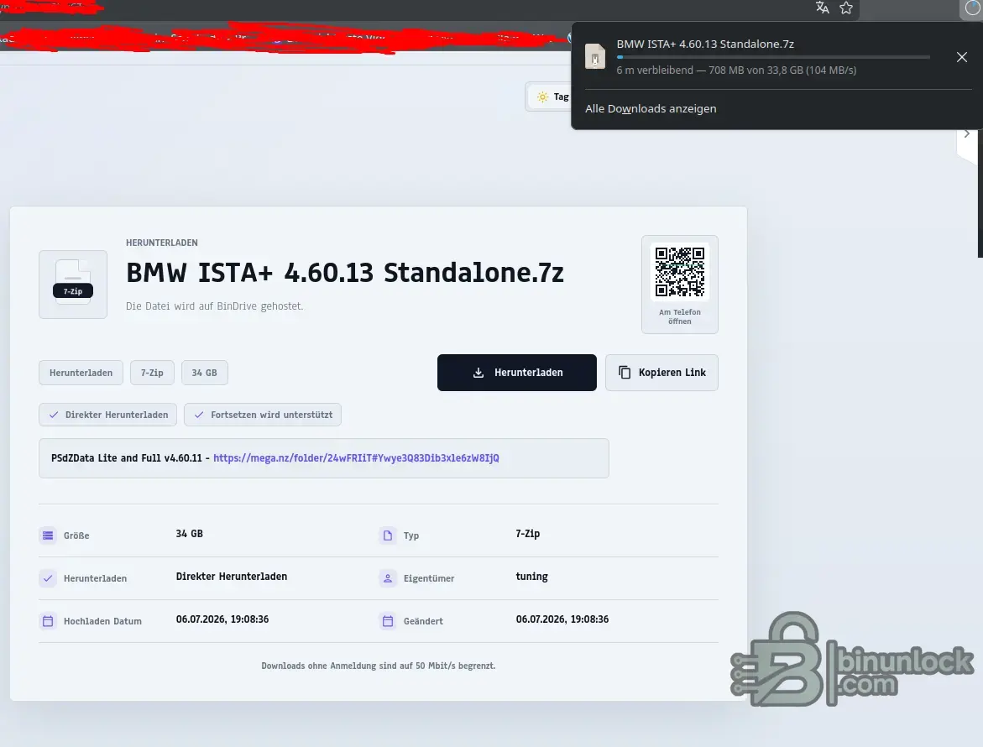Click the Geändert calendar icon
The height and width of the screenshot is (747, 983).
(388, 621)
